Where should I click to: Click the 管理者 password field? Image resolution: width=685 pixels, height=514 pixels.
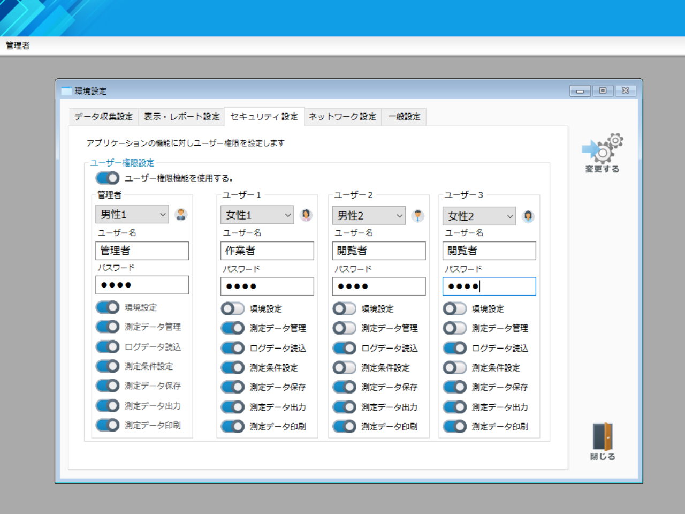tap(142, 285)
